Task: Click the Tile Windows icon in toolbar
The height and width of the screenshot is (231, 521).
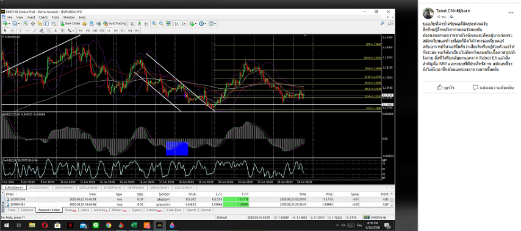Action: tap(168, 24)
